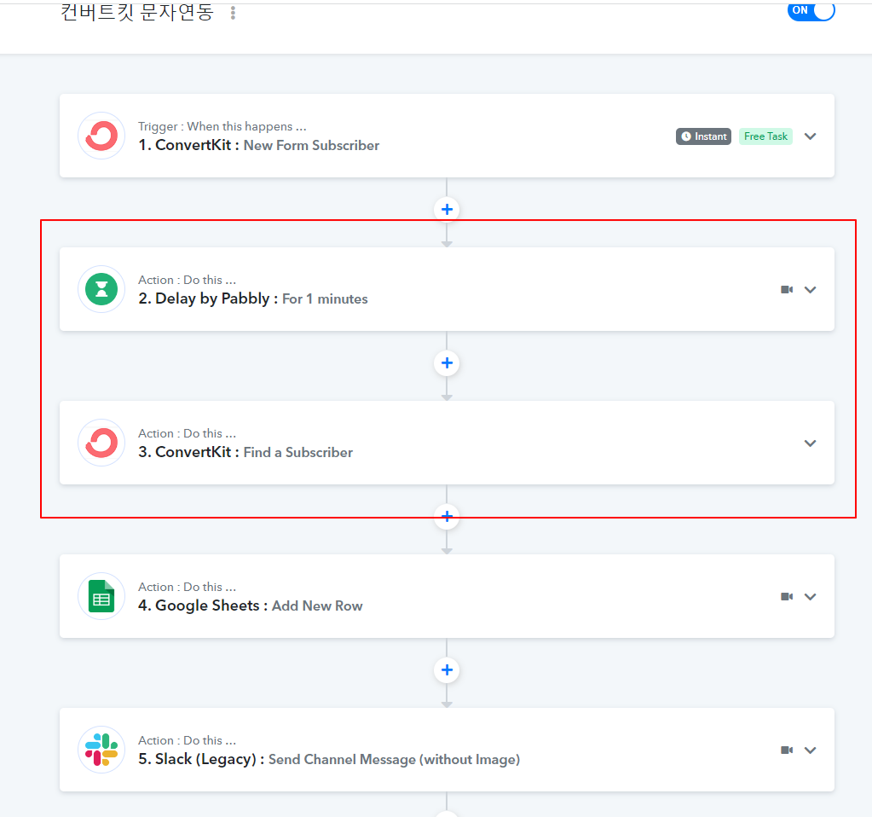Image resolution: width=872 pixels, height=817 pixels.
Task: Click '4. Google Sheets : Add New Row'
Action: 251,606
